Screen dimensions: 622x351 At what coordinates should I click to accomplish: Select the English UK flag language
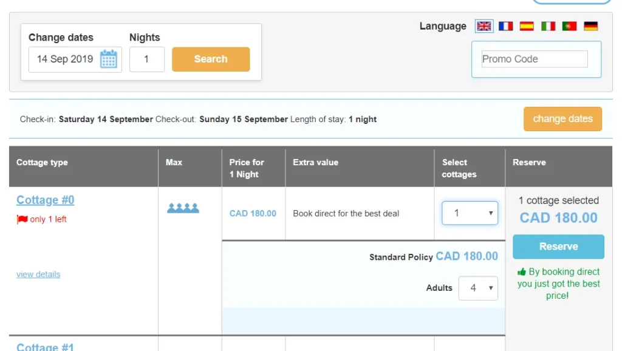(x=484, y=26)
